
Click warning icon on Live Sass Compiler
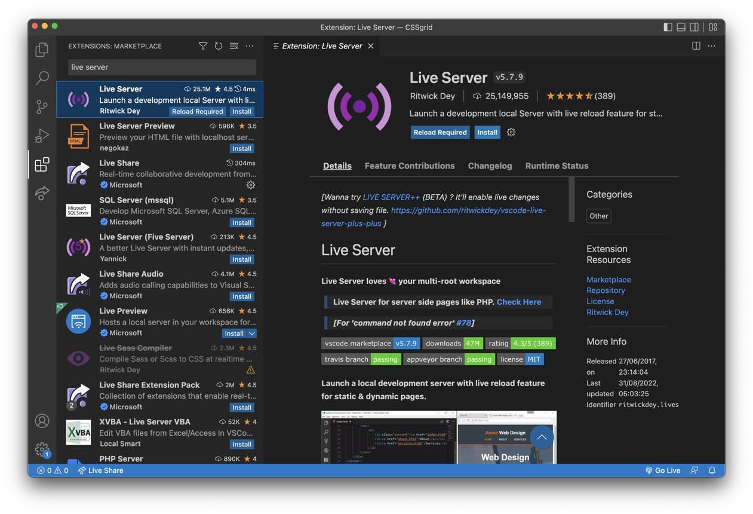coord(251,370)
